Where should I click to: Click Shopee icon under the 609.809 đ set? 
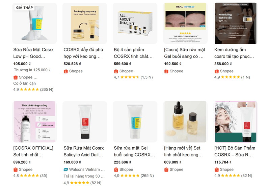(166, 170)
